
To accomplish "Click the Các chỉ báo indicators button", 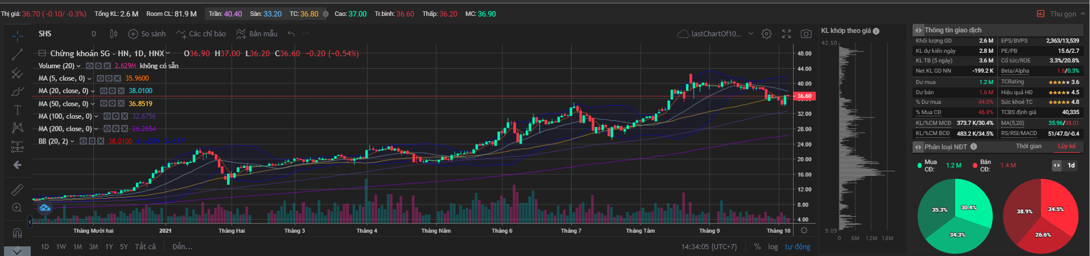I will [x=201, y=34].
